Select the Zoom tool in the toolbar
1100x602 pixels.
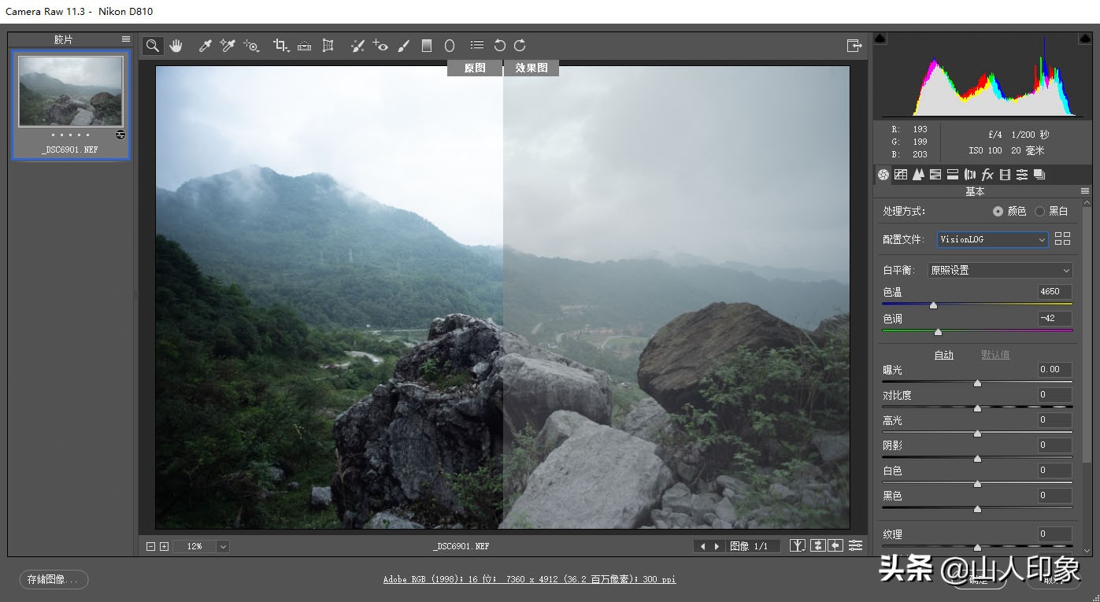click(x=153, y=46)
